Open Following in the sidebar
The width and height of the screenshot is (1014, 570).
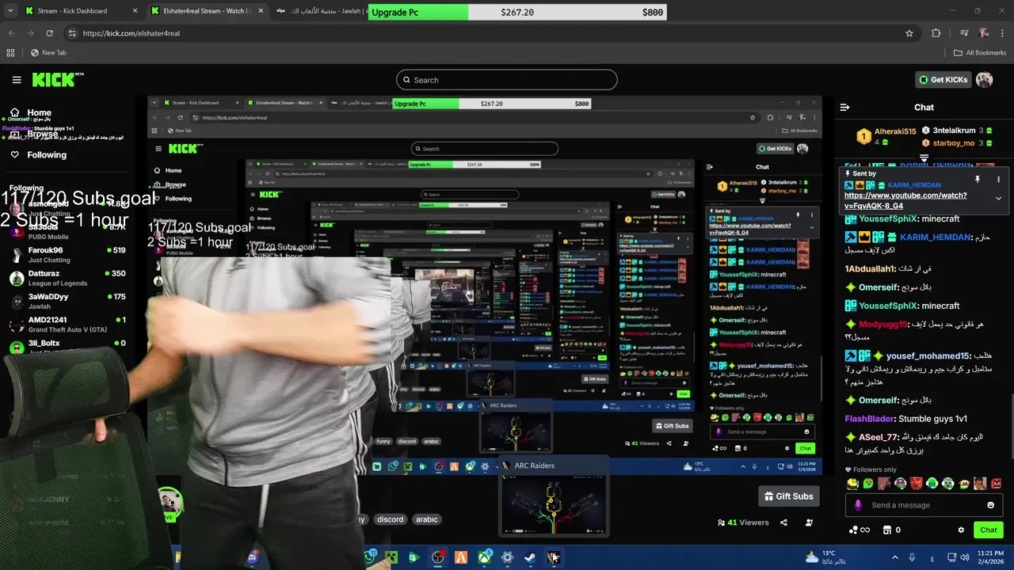coord(38,154)
